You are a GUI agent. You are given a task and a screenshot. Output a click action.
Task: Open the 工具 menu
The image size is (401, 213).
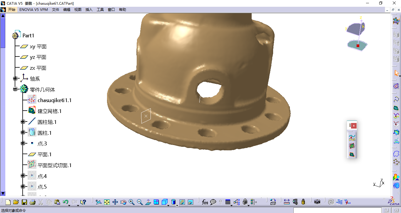[x=100, y=10]
